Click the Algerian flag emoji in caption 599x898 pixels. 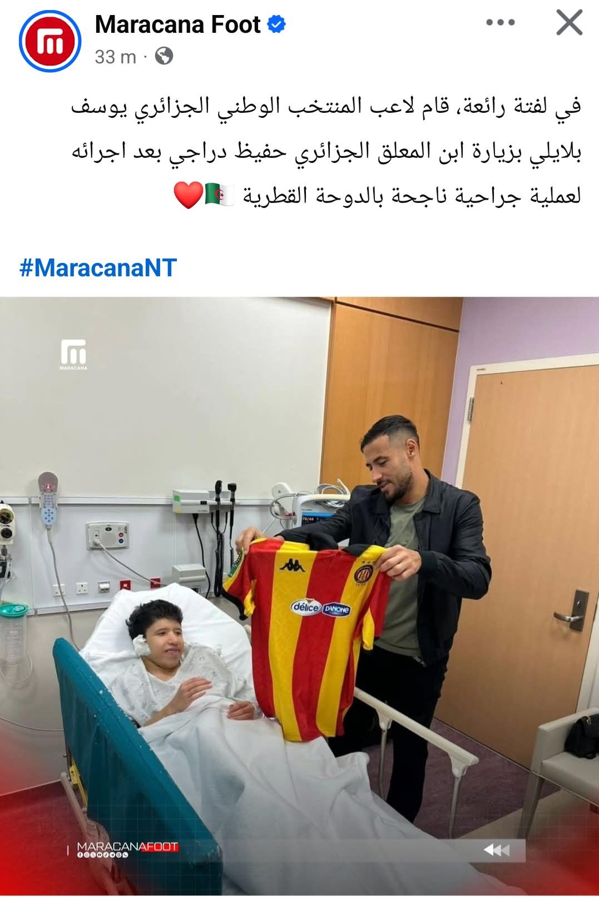220,195
